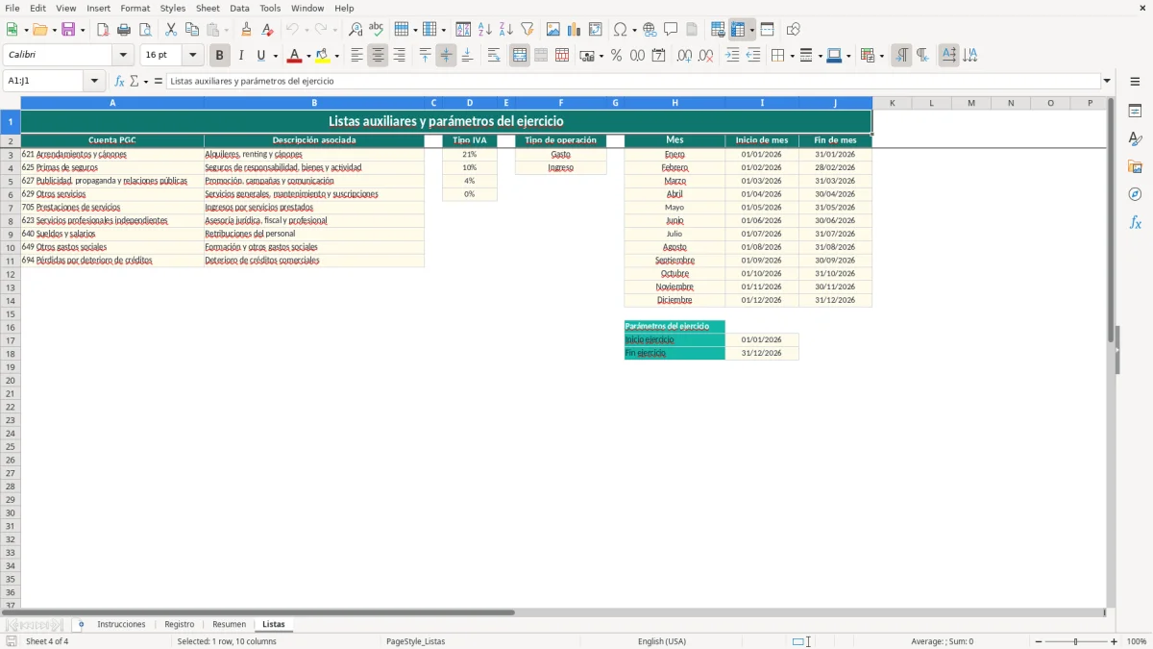This screenshot has height=649, width=1153.
Task: Open sidebar Styles deck
Action: tap(1135, 138)
